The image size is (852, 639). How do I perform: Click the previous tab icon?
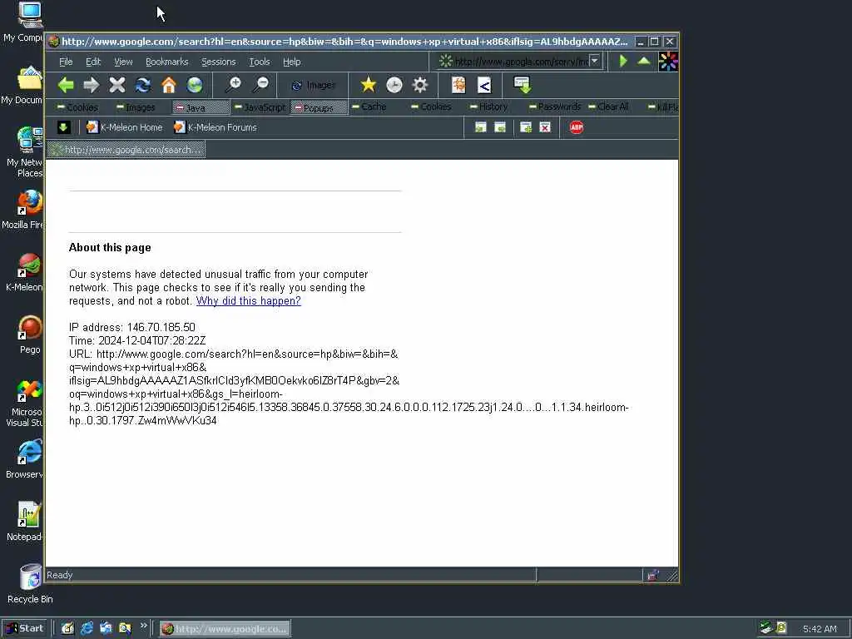click(x=480, y=127)
